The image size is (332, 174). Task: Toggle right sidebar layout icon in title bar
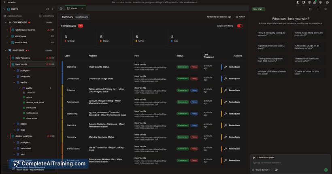click(x=304, y=2)
